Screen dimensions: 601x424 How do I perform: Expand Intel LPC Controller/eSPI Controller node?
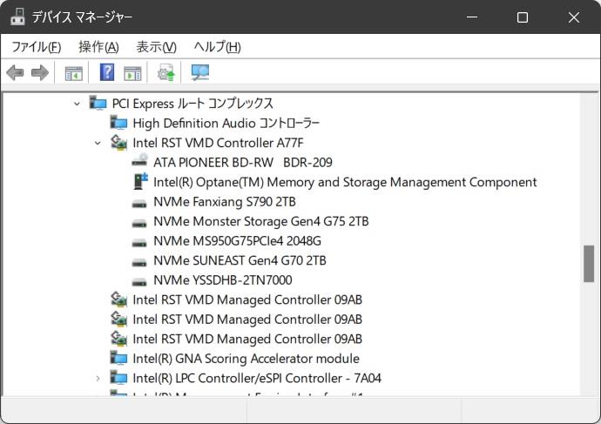tap(98, 379)
